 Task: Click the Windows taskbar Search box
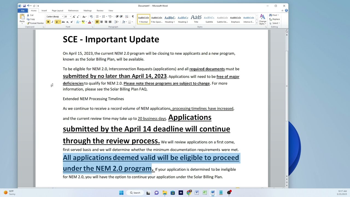coord(135,193)
